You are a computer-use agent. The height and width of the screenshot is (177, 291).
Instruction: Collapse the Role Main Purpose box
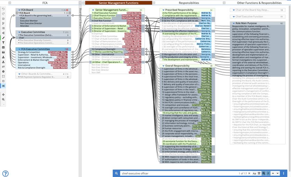233,23
